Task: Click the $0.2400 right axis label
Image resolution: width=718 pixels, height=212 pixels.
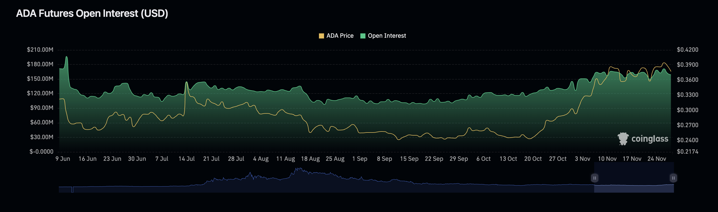Action: coord(688,140)
